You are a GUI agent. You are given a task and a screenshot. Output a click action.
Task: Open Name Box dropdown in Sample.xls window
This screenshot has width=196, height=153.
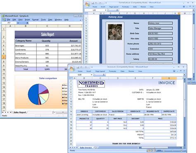point(18,23)
